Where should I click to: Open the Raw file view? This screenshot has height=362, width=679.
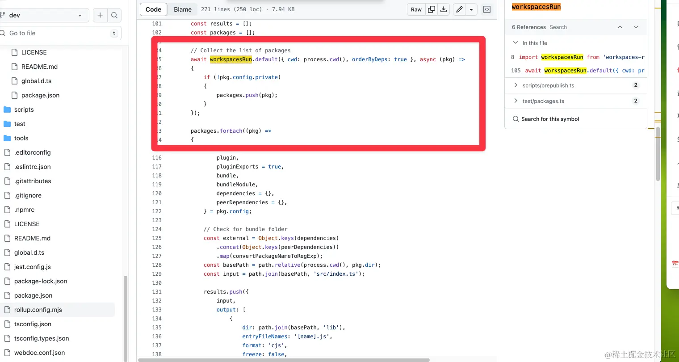click(416, 9)
